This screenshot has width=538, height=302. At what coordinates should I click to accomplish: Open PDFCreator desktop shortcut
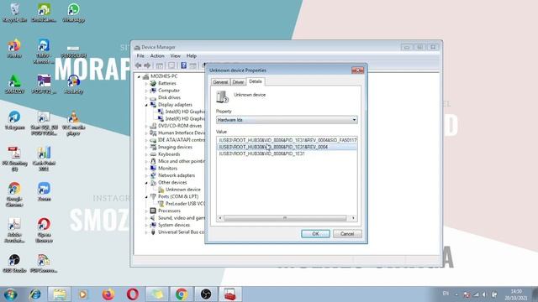[x=44, y=263]
